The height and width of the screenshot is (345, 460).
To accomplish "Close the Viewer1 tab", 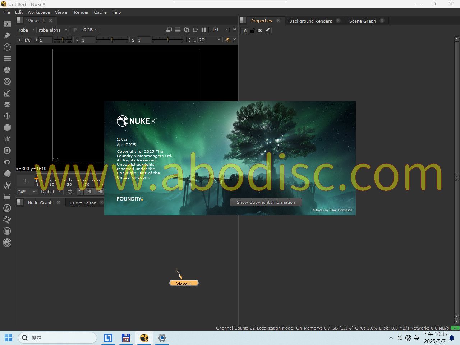I will (x=51, y=20).
